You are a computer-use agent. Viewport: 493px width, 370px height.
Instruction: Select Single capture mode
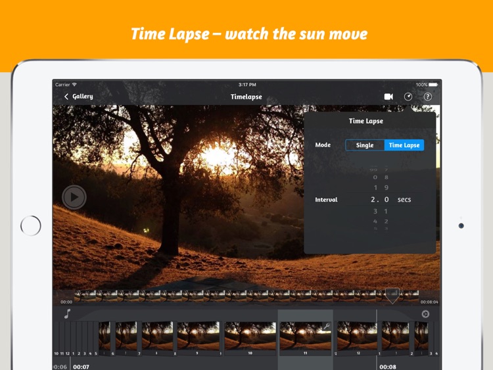pos(365,145)
